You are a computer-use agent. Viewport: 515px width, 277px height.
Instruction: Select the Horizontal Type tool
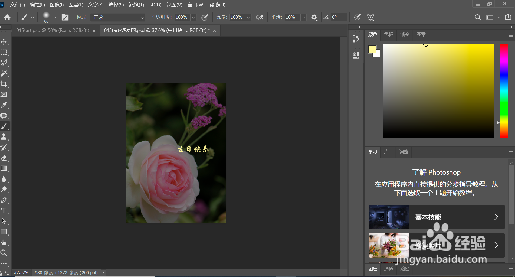(x=4, y=211)
